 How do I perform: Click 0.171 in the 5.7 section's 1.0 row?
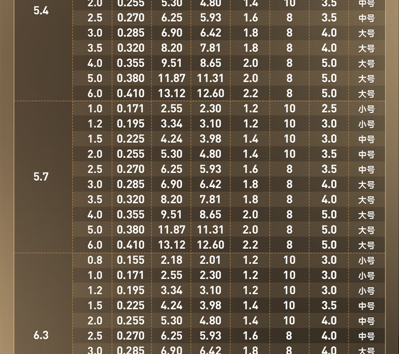click(130, 109)
